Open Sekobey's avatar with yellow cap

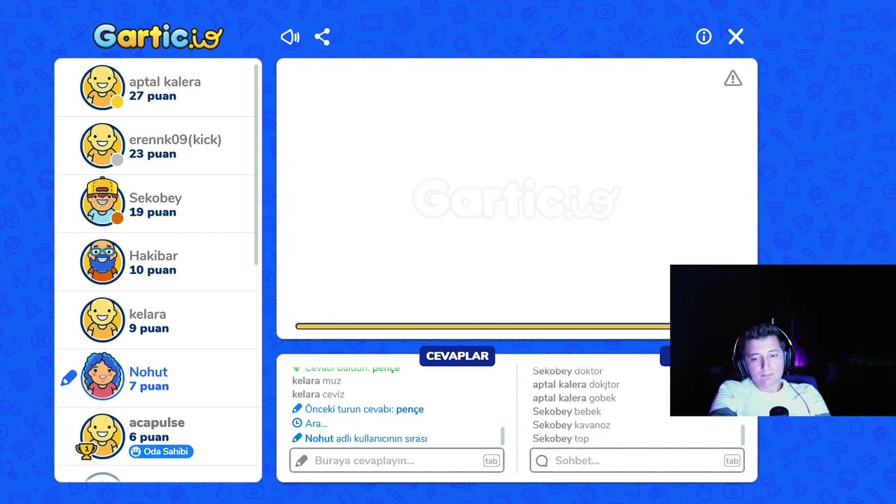[103, 203]
